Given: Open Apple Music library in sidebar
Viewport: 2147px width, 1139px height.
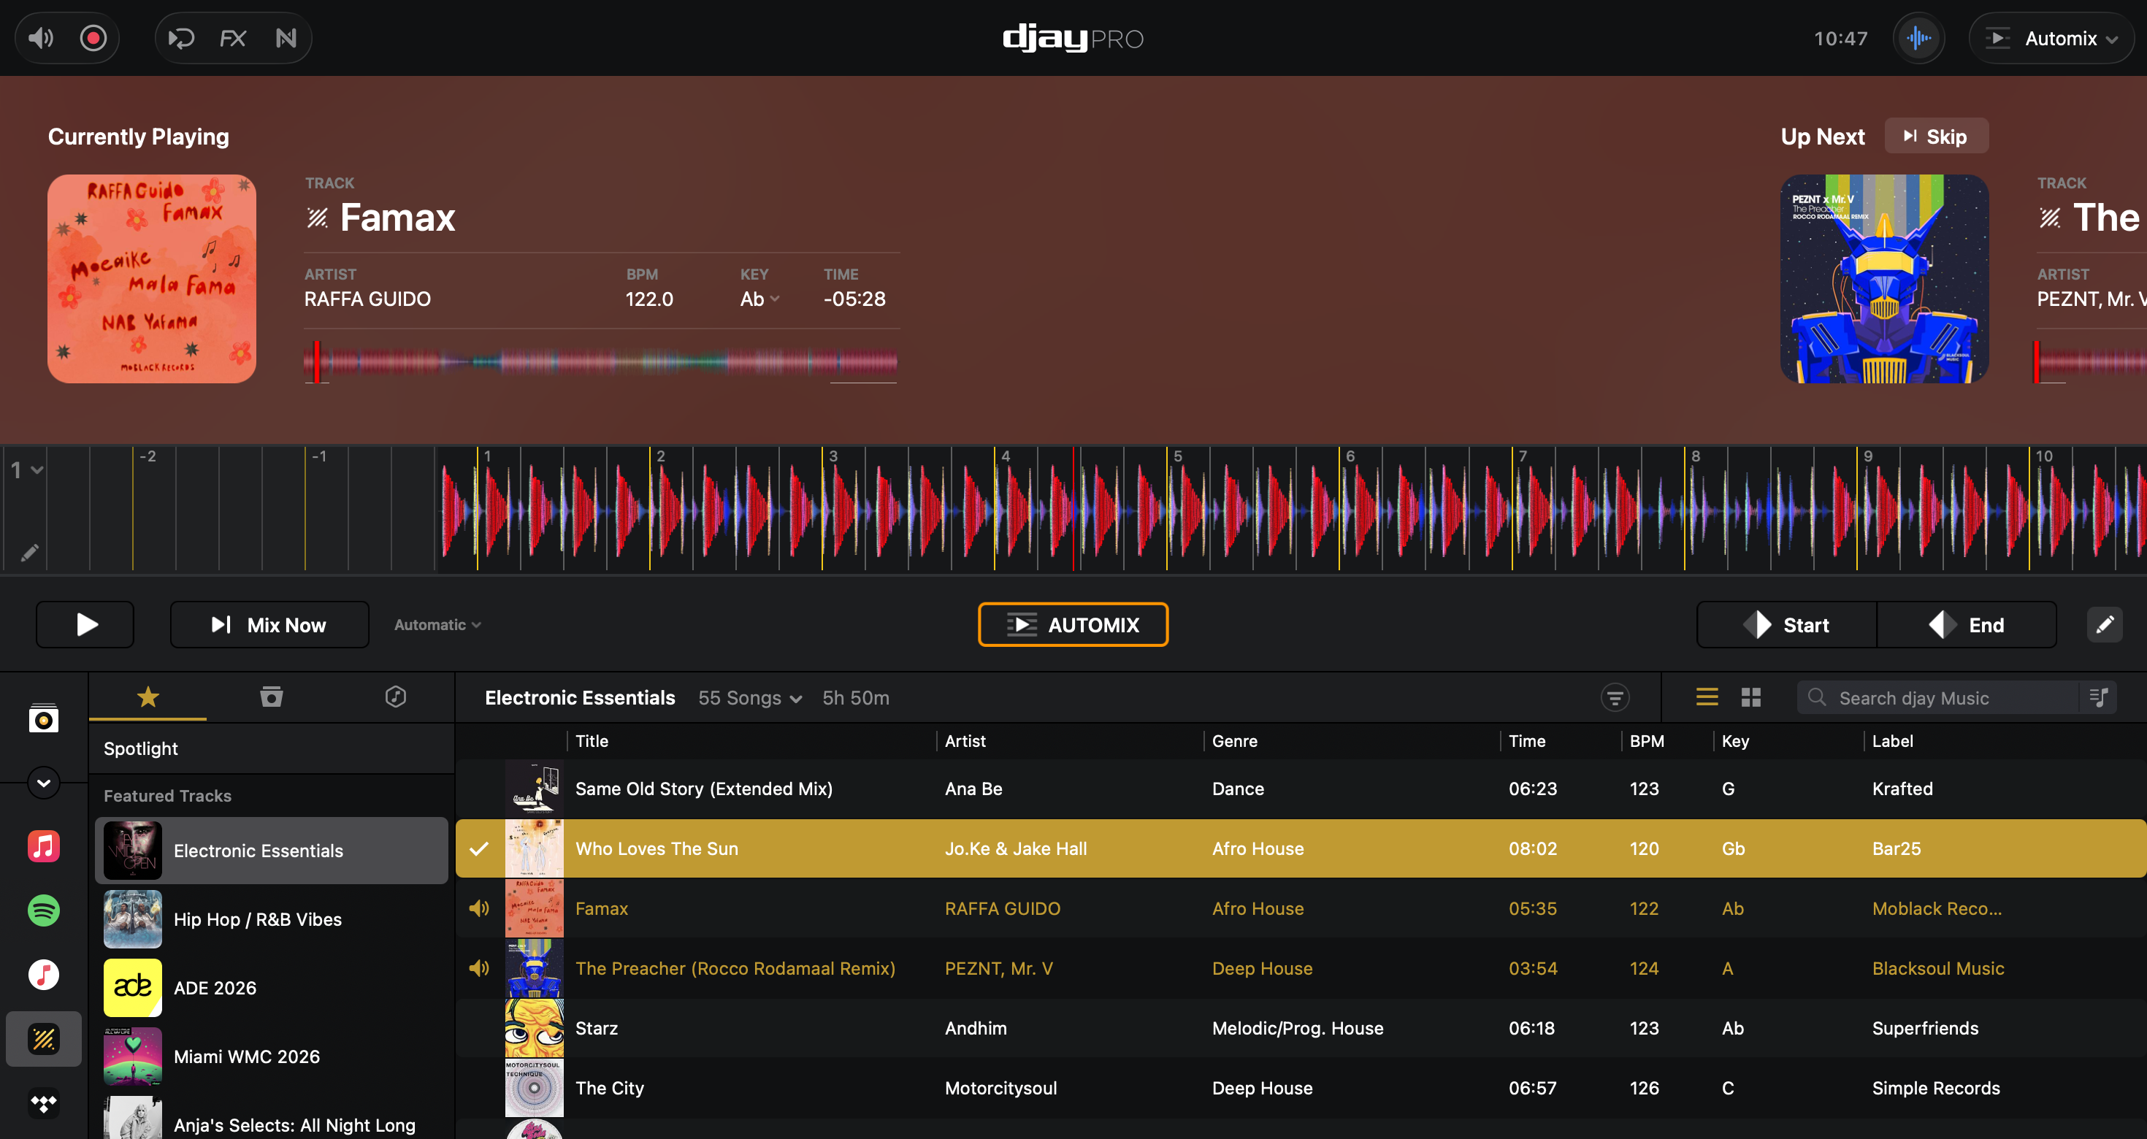Looking at the screenshot, I should pos(43,845).
